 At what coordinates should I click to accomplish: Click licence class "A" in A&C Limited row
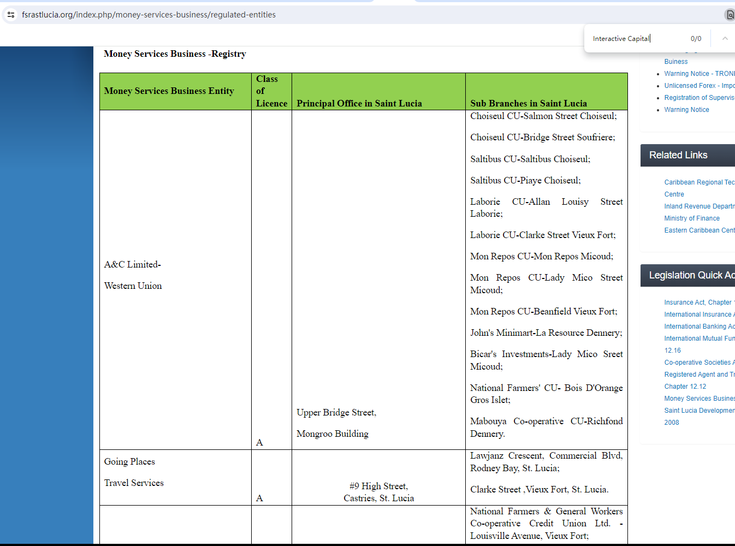coord(259,442)
